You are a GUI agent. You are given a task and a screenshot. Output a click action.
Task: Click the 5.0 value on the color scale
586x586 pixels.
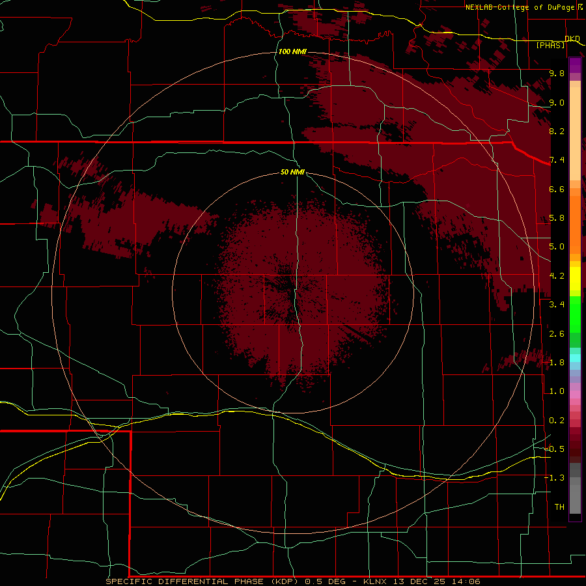tap(557, 247)
